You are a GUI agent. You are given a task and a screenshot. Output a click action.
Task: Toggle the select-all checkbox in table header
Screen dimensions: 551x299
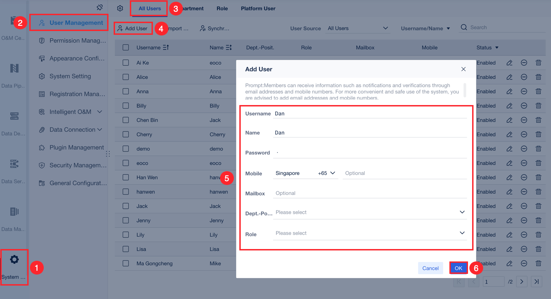click(126, 48)
